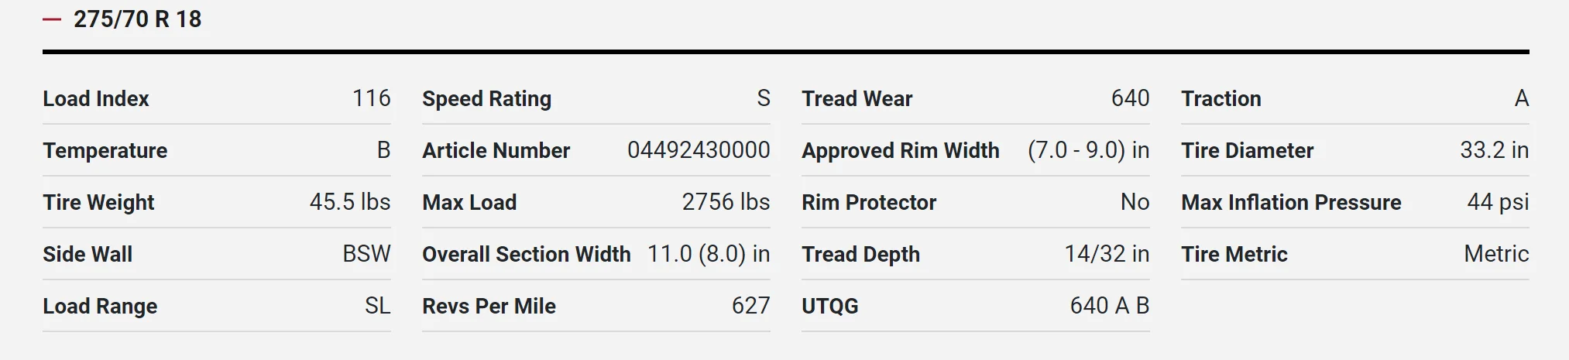Click the Overall Section Width label
The image size is (1569, 360).
pos(526,254)
